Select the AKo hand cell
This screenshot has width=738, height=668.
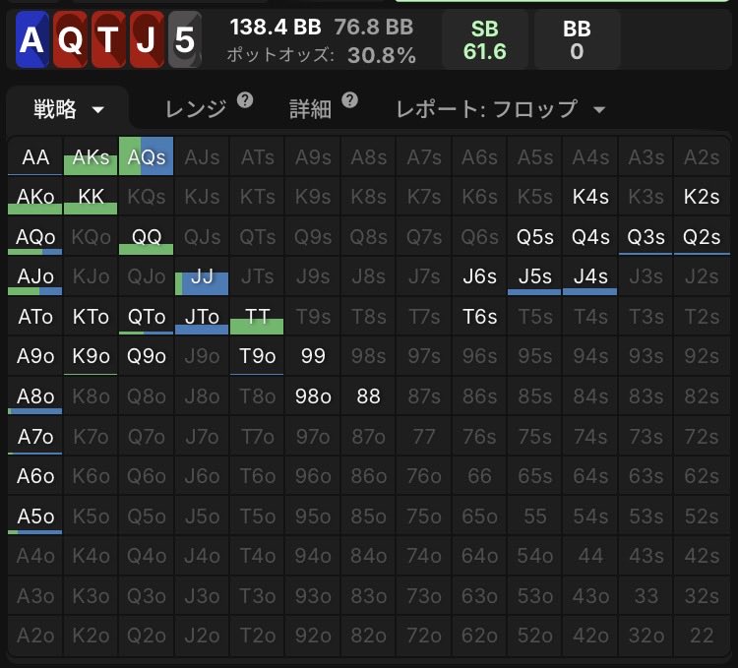point(34,196)
